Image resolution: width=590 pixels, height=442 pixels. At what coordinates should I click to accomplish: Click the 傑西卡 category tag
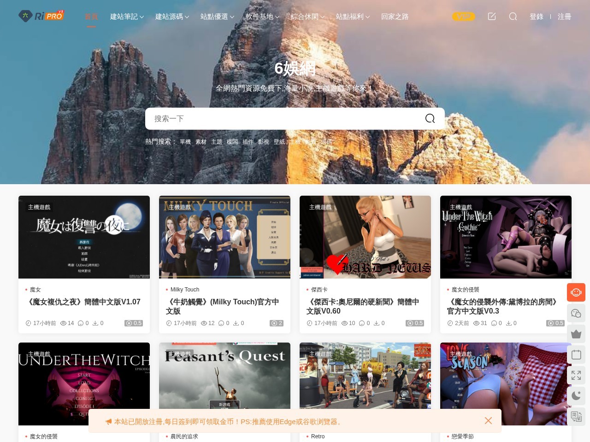pyautogui.click(x=319, y=290)
